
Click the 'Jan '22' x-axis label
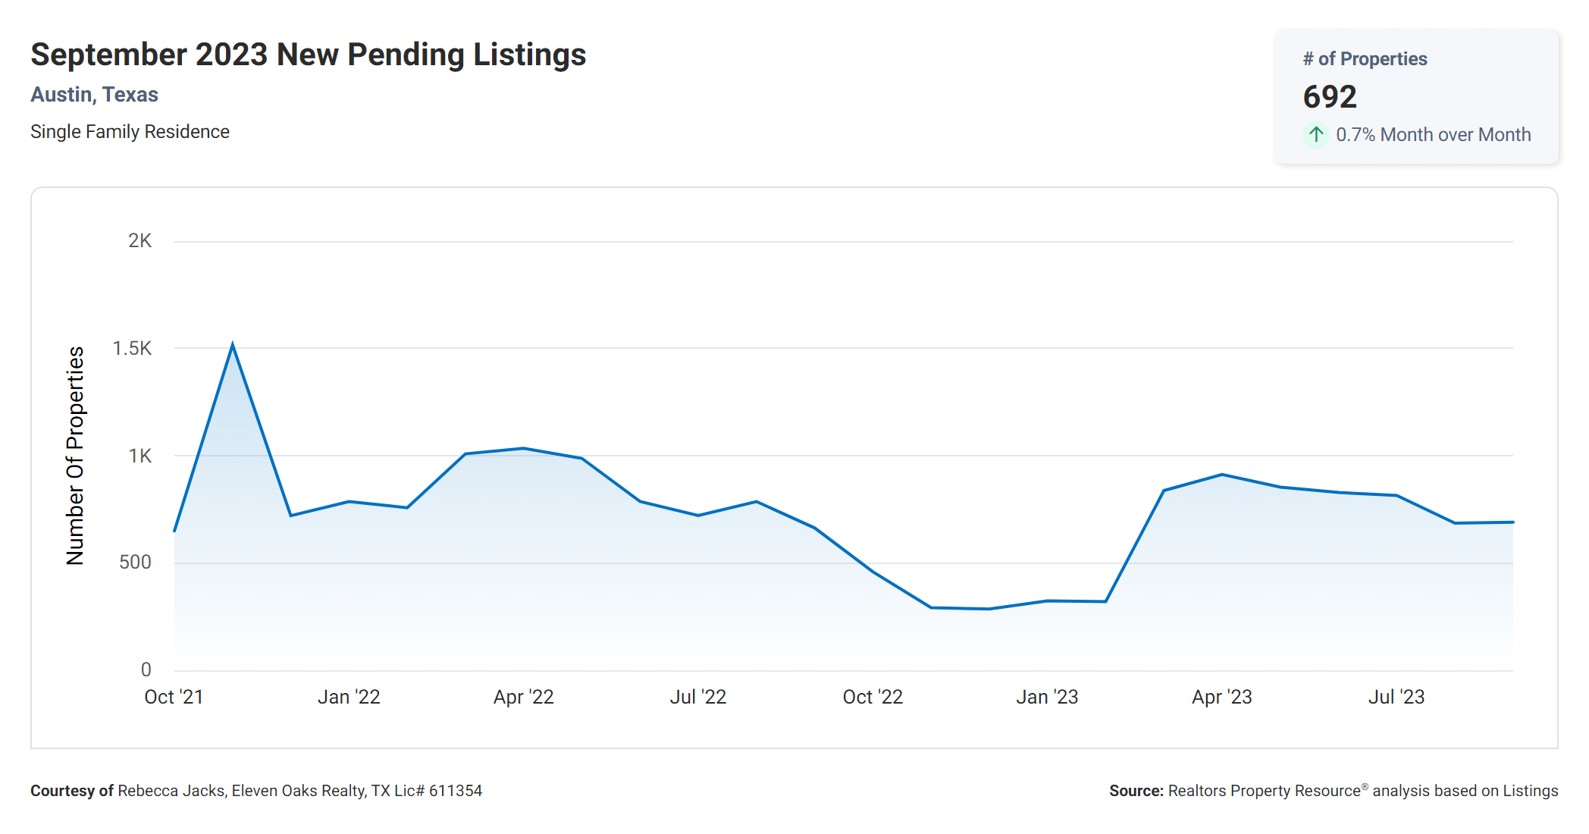[x=349, y=697]
